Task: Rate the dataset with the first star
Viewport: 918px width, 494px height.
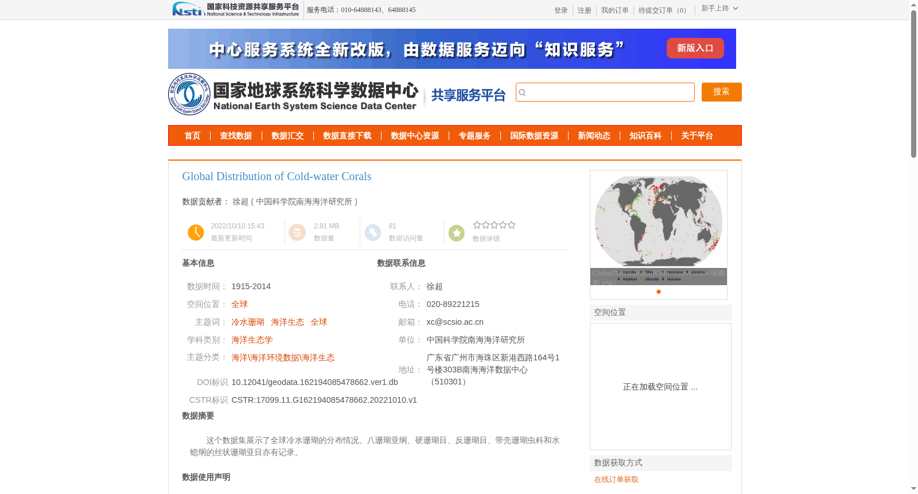Action: tap(477, 225)
